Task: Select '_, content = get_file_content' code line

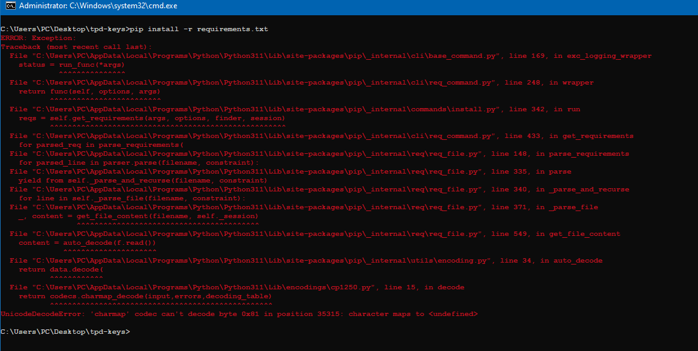Action: 139,216
